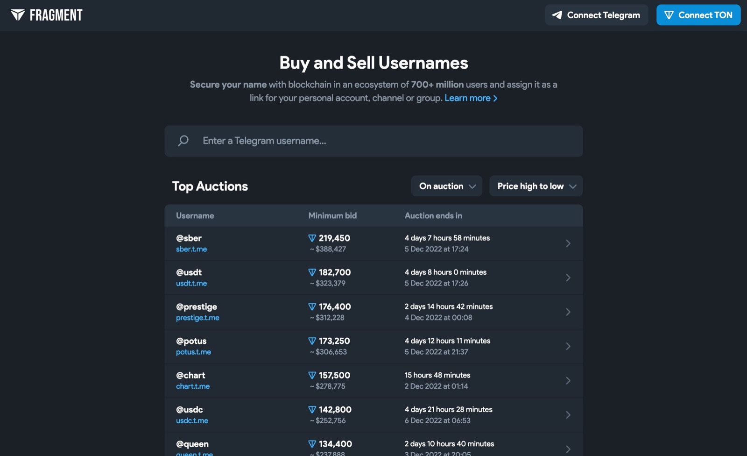
Task: Expand the On auction filter dropdown
Action: pos(446,186)
